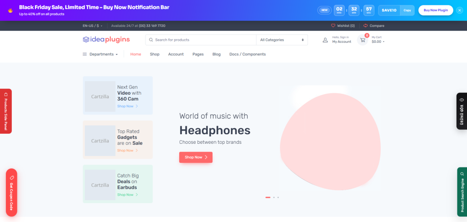The width and height of the screenshot is (467, 222).
Task: Click the Headphones hero heading
Action: tap(215, 130)
